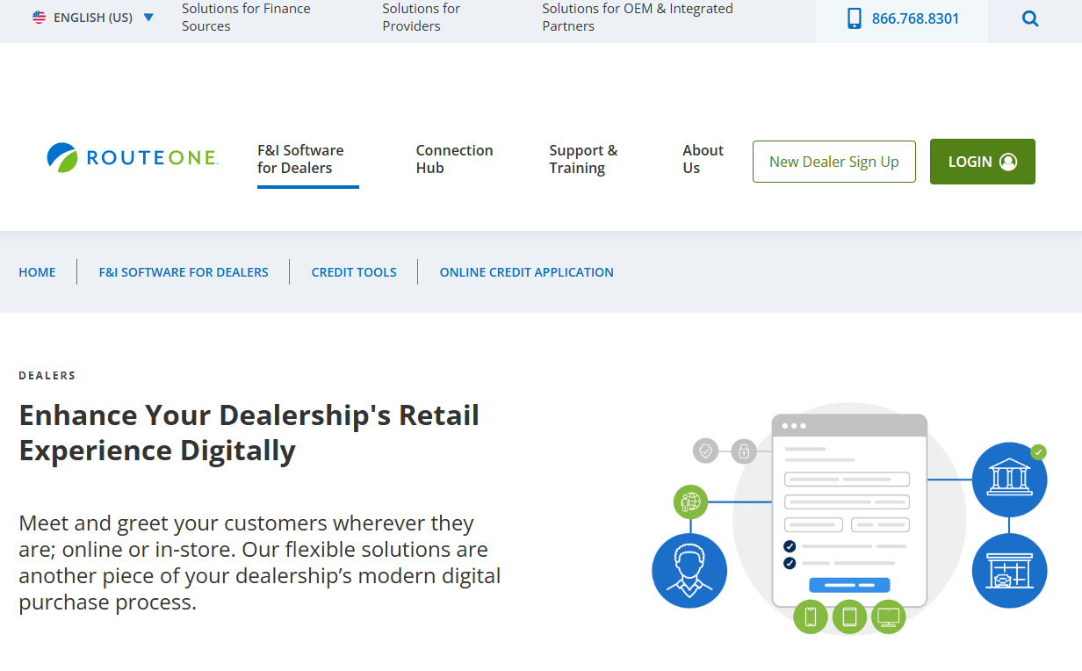This screenshot has height=671, width=1082.
Task: Click the user profile icon in LOGIN button
Action: tap(1008, 162)
